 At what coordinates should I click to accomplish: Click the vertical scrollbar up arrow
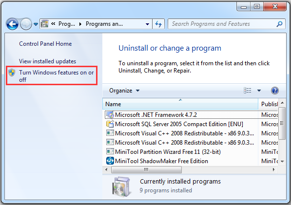coord(282,103)
